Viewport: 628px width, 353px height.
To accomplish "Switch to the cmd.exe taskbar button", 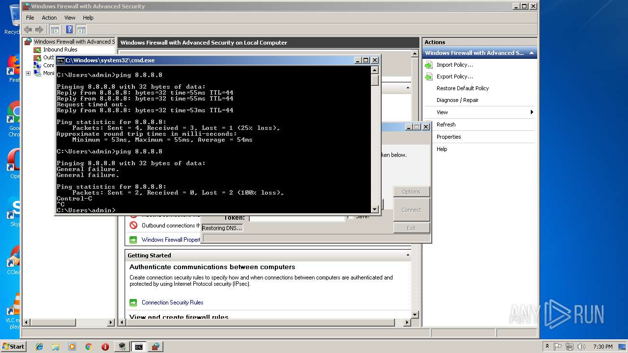I will 139,347.
